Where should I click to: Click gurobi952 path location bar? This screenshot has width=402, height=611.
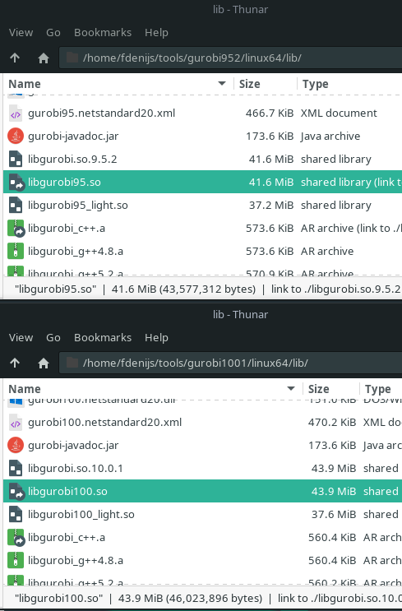point(231,58)
